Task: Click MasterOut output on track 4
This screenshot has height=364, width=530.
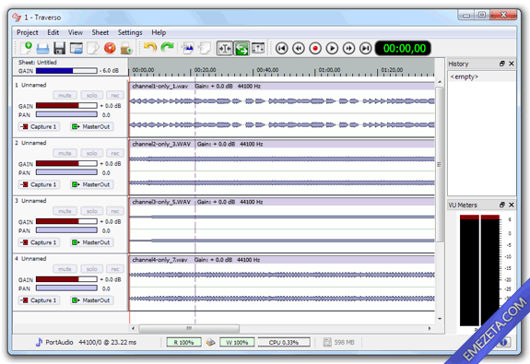Action: pyautogui.click(x=91, y=300)
